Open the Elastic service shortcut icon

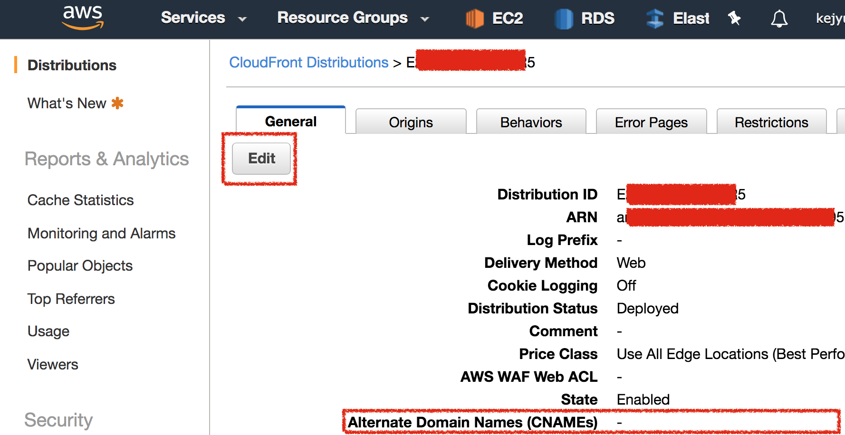(655, 19)
